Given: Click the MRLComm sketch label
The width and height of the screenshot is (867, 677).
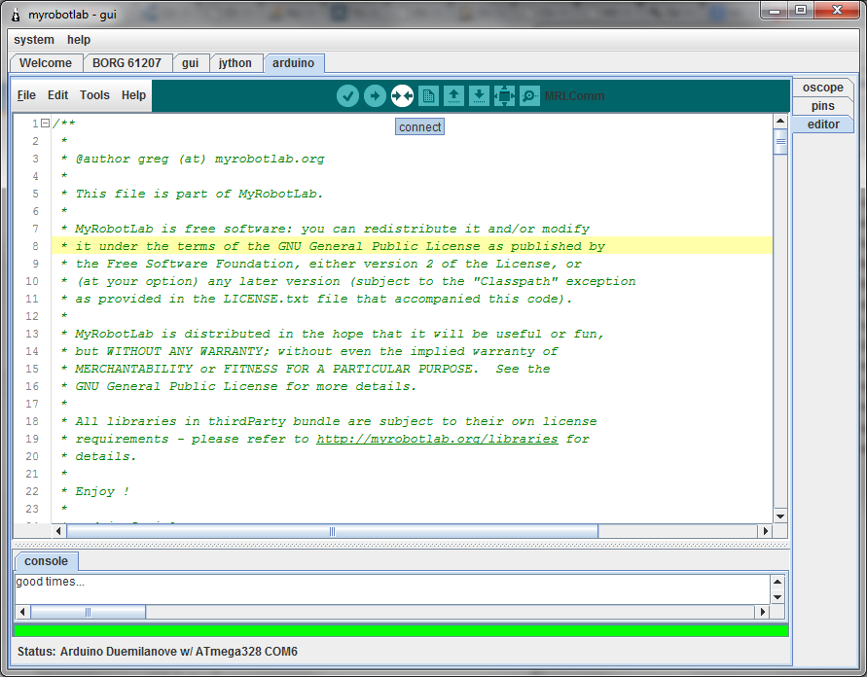Looking at the screenshot, I should 574,96.
